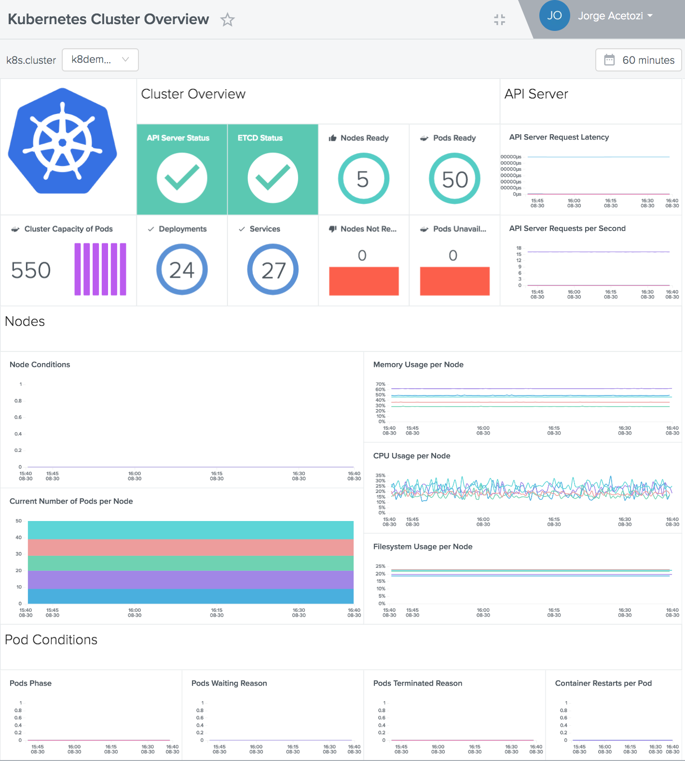Click the calendar icon beside 60 minutes

[x=609, y=60]
